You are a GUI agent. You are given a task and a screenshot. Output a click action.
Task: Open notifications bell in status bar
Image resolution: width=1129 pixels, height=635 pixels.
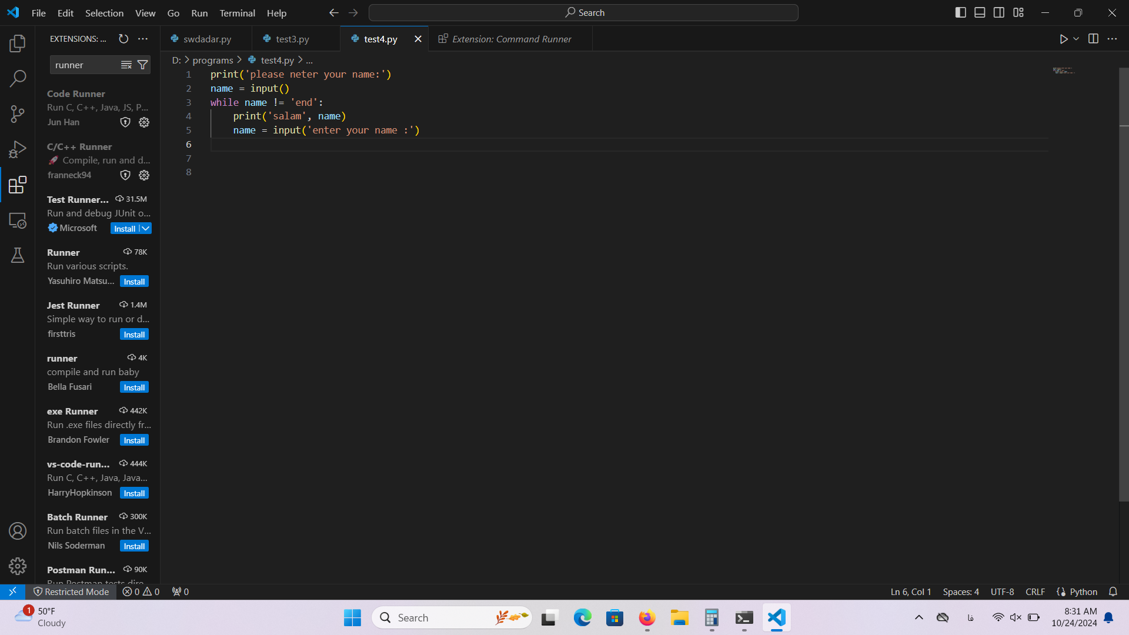1113,591
